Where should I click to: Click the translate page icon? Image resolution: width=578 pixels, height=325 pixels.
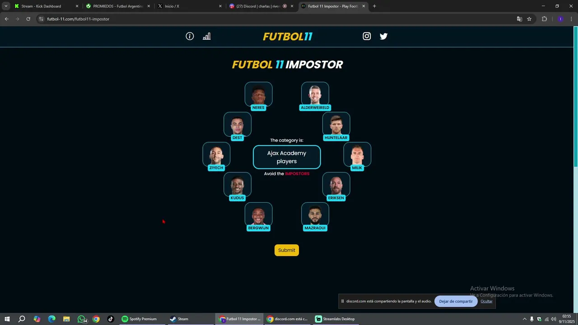click(519, 19)
